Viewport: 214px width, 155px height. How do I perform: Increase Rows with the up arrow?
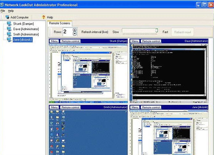click(75, 30)
